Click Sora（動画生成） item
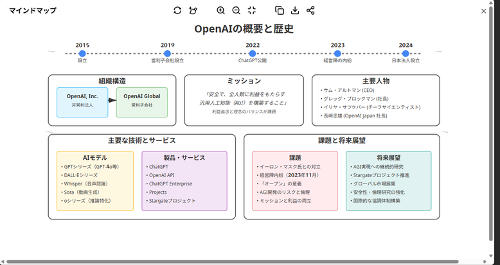 (82, 192)
